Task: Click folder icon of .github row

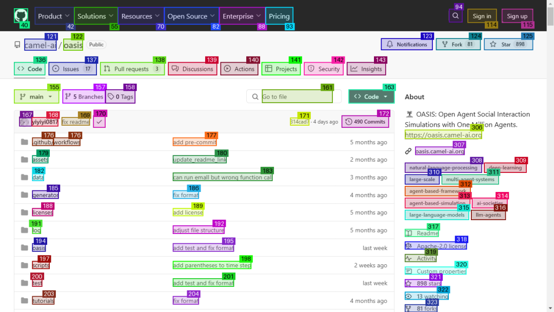Action: [x=25, y=142]
